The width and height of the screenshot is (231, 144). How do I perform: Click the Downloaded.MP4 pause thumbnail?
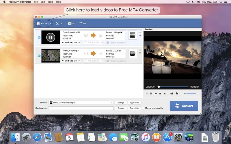pos(51,37)
